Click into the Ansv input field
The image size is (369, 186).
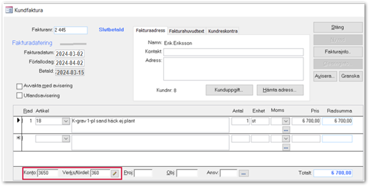228,173
